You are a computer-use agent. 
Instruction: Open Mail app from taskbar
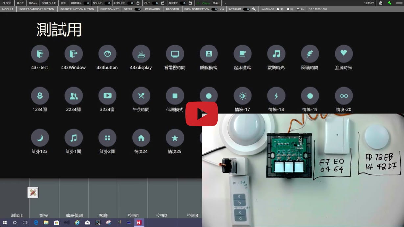click(88, 223)
